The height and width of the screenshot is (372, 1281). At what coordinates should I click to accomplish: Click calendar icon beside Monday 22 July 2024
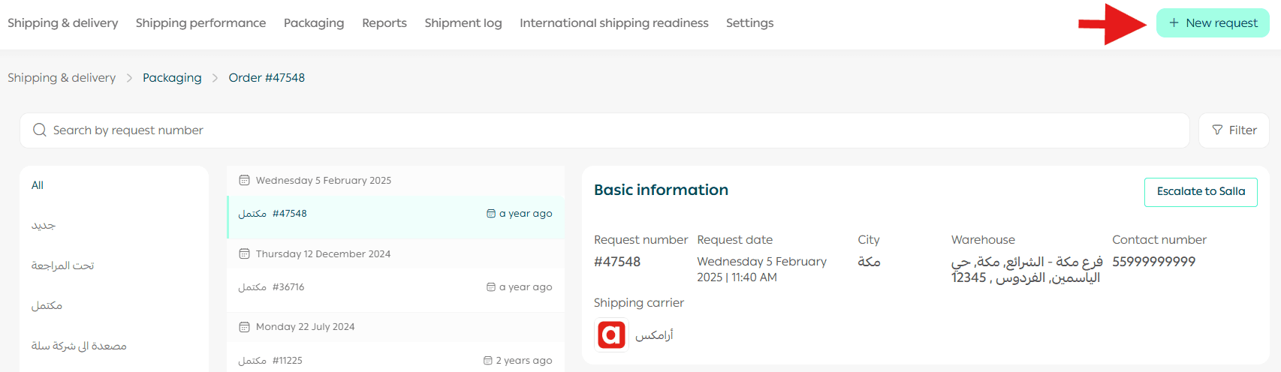[x=244, y=327]
